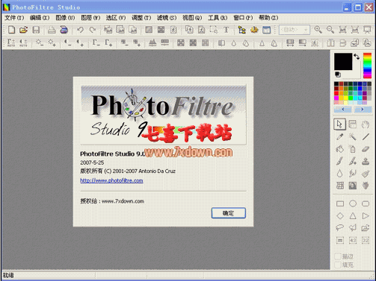The height and width of the screenshot is (281, 376).
Task: Open the 工具(K) menu
Action: tap(218, 18)
